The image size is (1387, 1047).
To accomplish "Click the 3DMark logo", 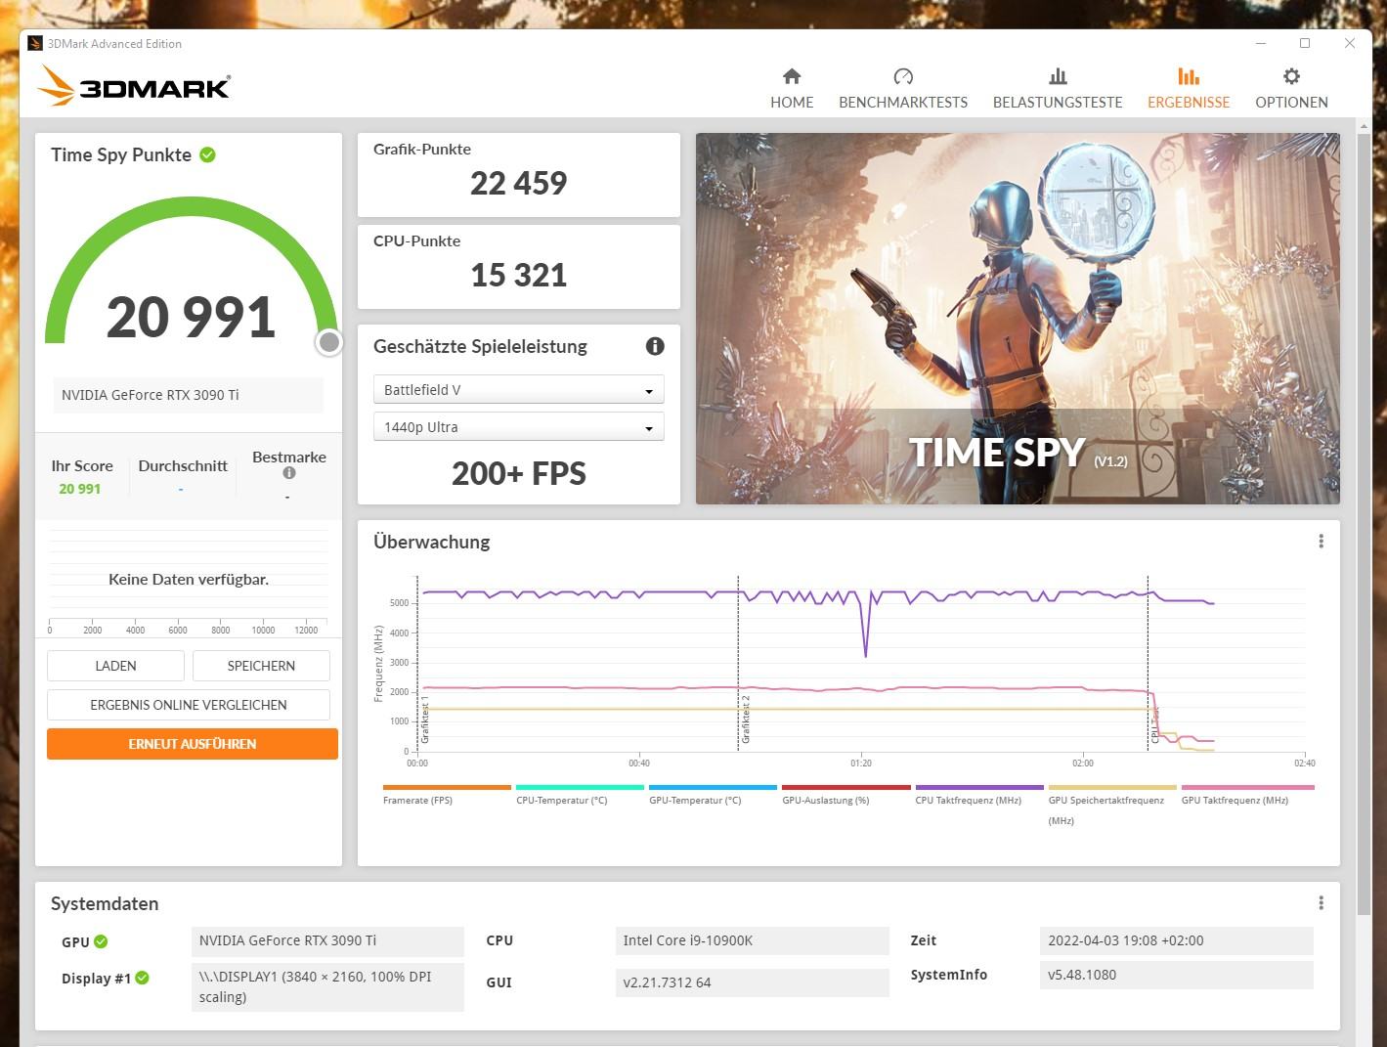I will tap(134, 86).
